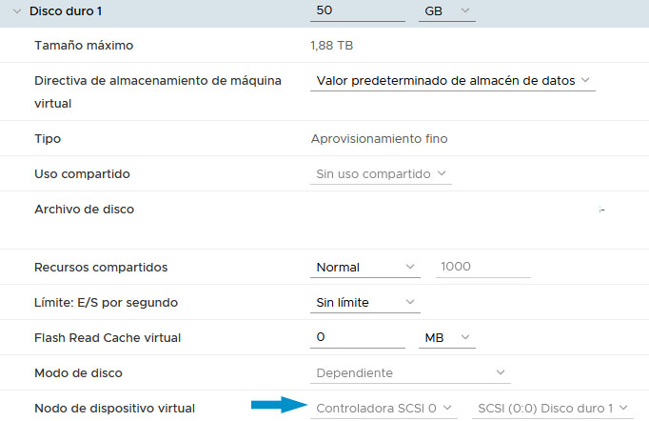Open the storage policy 'Valor predeterminado' dropdown
Viewport: 649px width, 421px height.
click(452, 81)
